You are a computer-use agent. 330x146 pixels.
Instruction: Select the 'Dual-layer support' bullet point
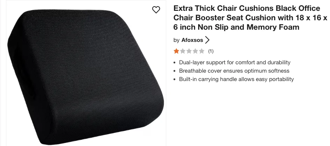pyautogui.click(x=235, y=63)
